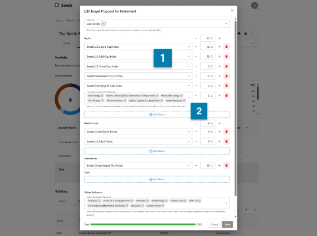Remove the Seeds Global Liquid Alts Funds sleeve
Image resolution: width=317 pixels, height=236 pixels.
coord(226,165)
